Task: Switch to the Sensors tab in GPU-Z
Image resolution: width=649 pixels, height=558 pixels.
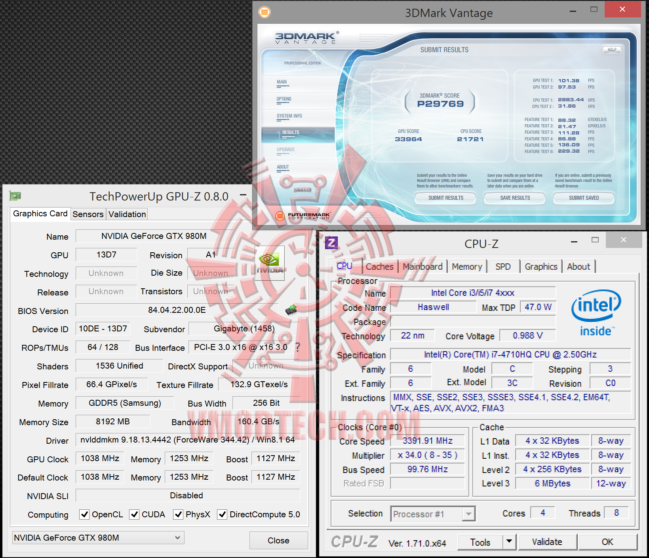Action: 88,214
